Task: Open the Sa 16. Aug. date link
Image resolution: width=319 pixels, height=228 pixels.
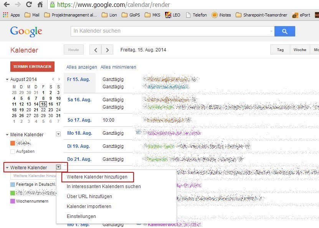Action: [x=79, y=100]
